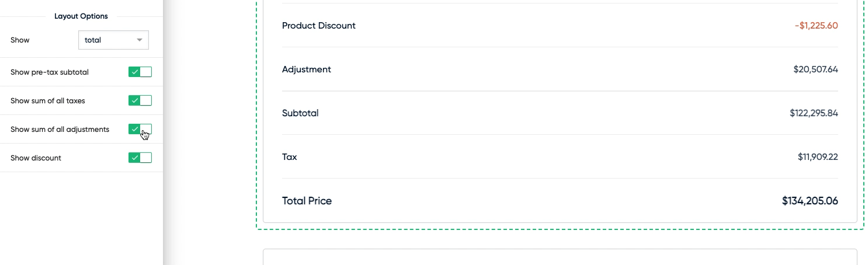
Task: Select the Adjustment row label
Action: 307,69
